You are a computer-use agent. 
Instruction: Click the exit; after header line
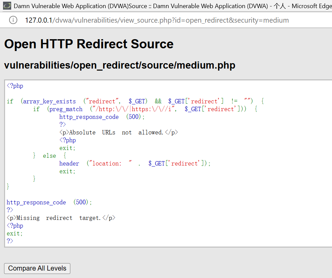(x=67, y=171)
